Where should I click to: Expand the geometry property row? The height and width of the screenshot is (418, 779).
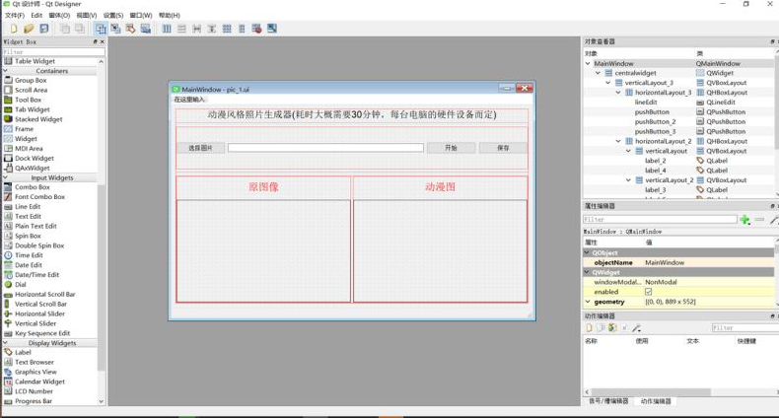click(588, 302)
